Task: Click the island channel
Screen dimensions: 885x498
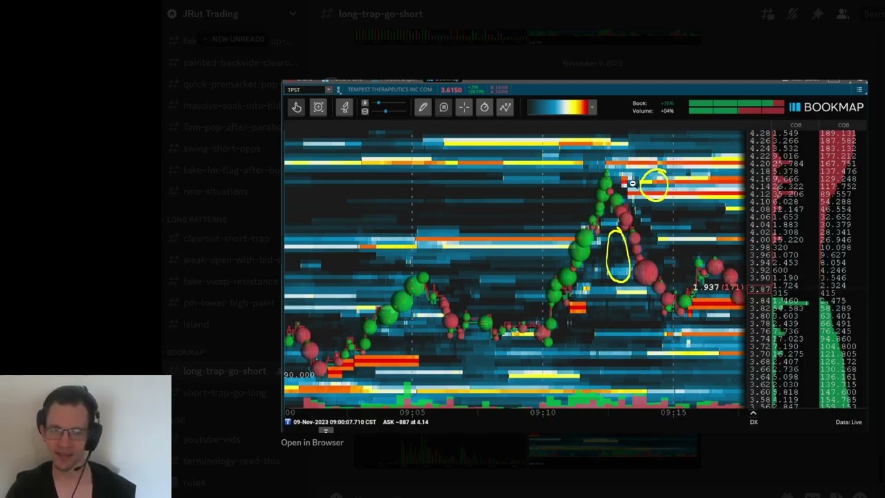Action: click(x=196, y=324)
